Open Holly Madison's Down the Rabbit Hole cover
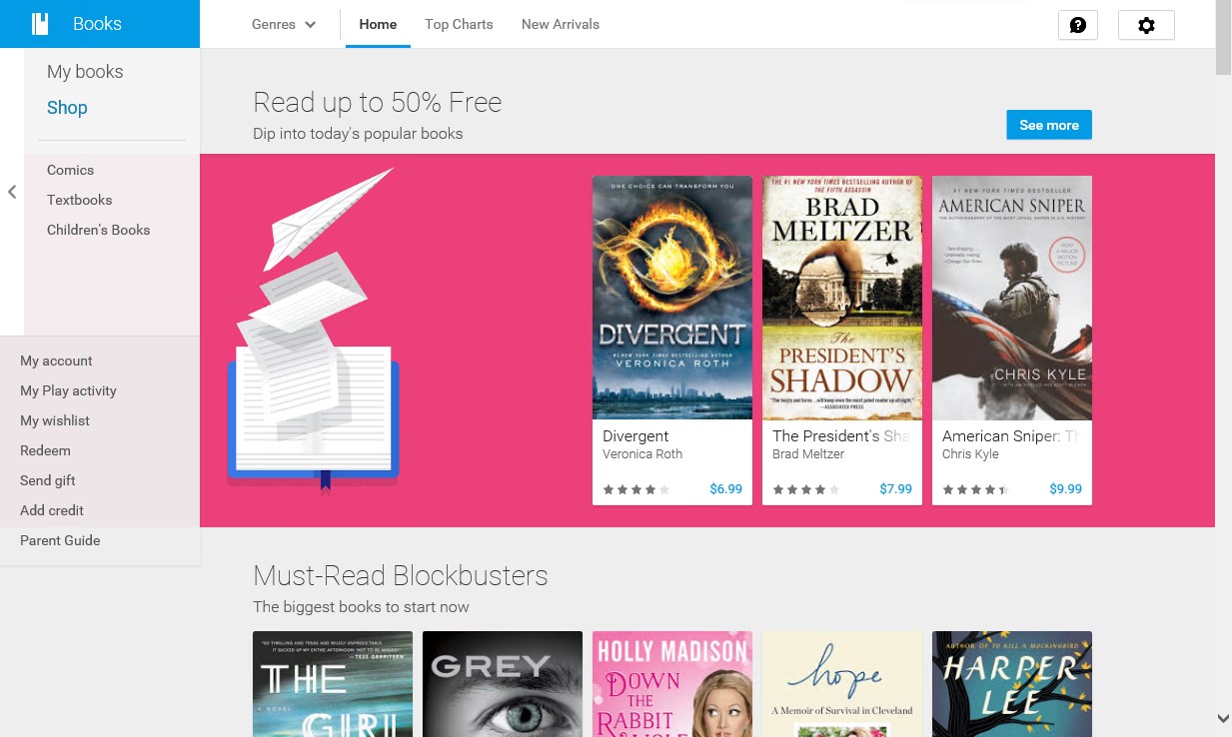Screen dimensions: 1232x737 pyautogui.click(x=672, y=684)
